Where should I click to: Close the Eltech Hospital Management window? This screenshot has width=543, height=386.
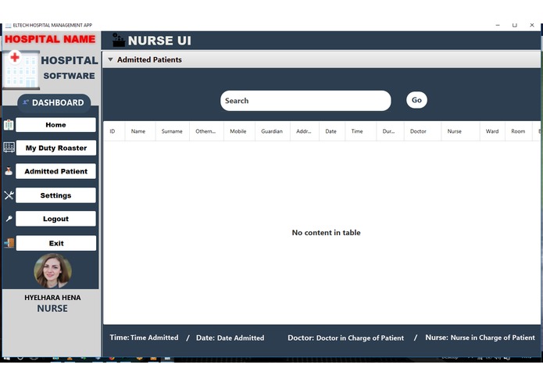(532, 25)
